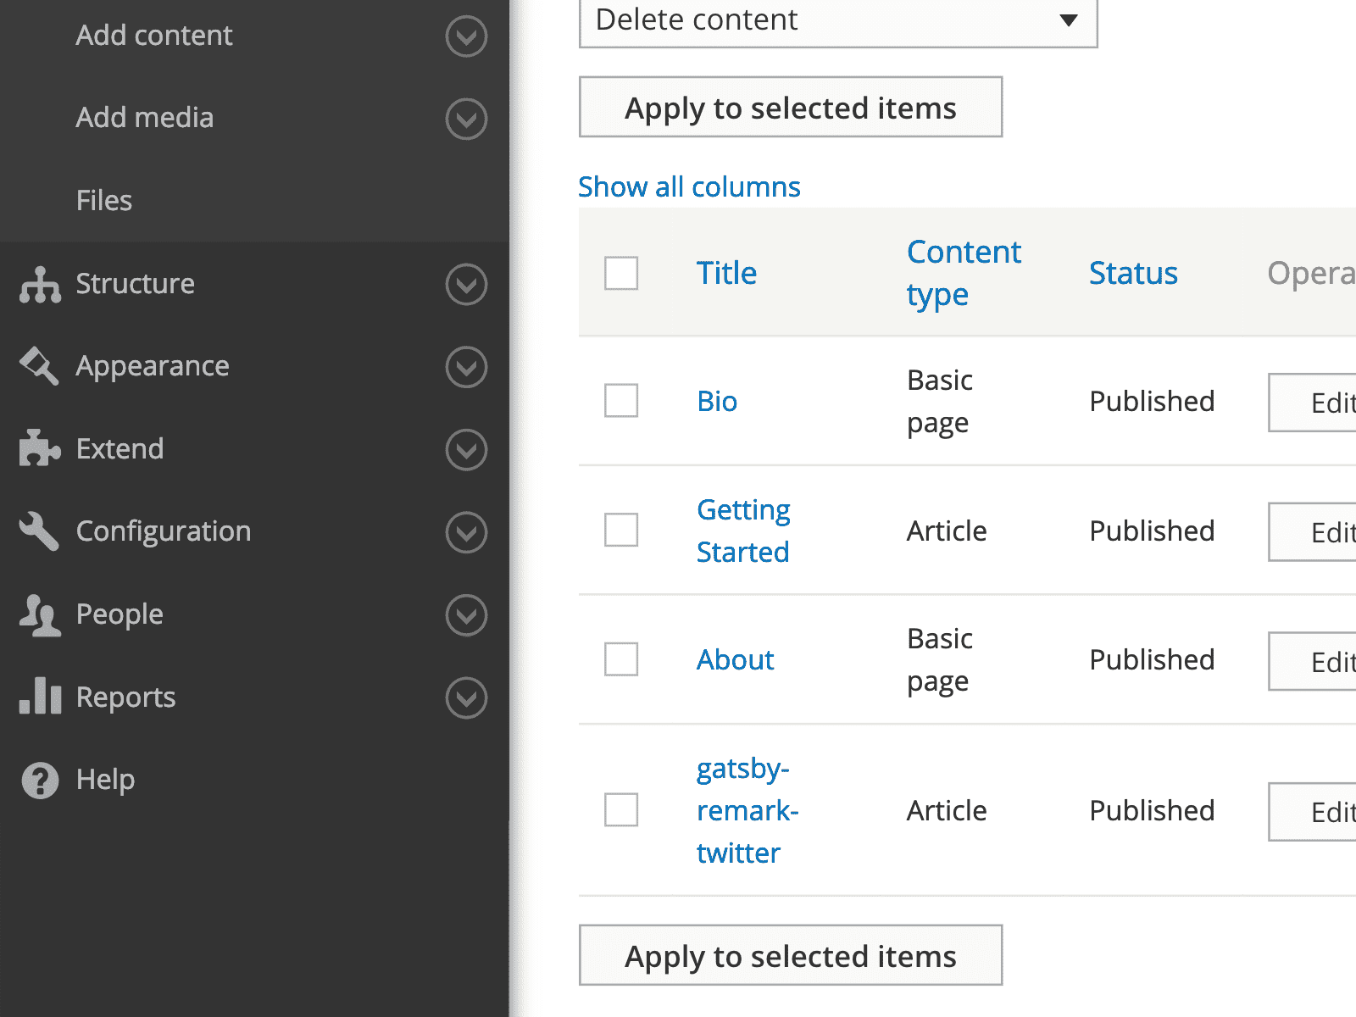Click bottom Apply to selected items button
Image resolution: width=1356 pixels, height=1017 pixels.
[791, 955]
